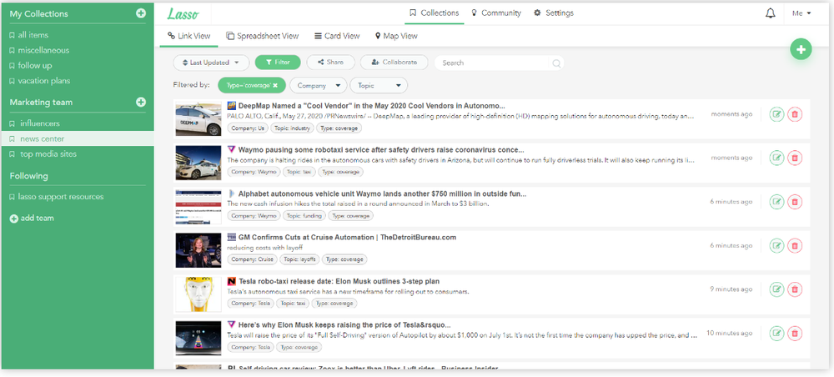Edit the Alphabet Waymo $750 million item
Image resolution: width=834 pixels, height=377 pixels.
click(776, 202)
